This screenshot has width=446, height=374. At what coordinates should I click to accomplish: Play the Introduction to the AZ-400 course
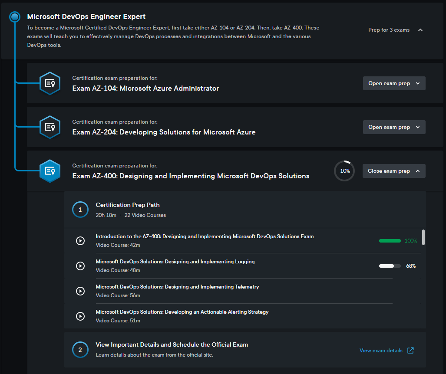[80, 241]
